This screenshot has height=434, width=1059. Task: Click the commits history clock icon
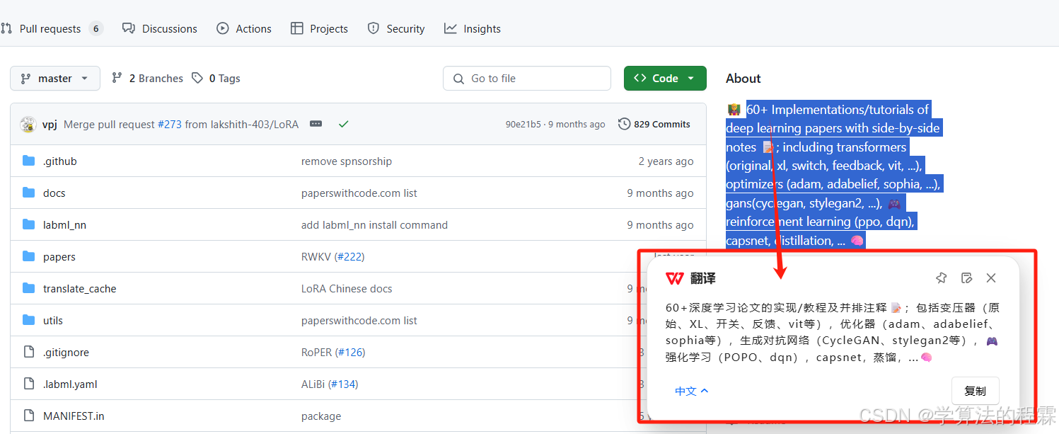624,124
